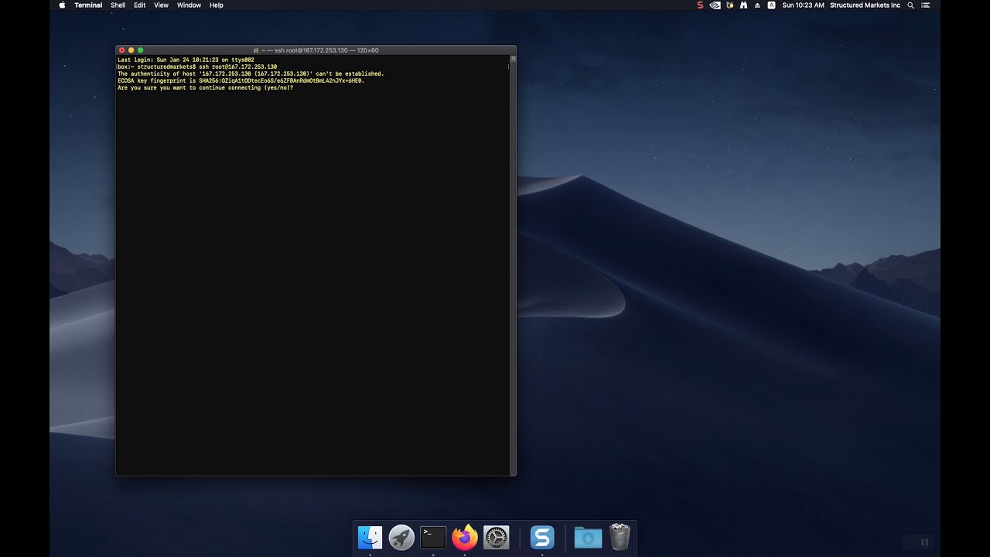
Task: Click the Terminal icon in the Dock
Action: pos(433,537)
